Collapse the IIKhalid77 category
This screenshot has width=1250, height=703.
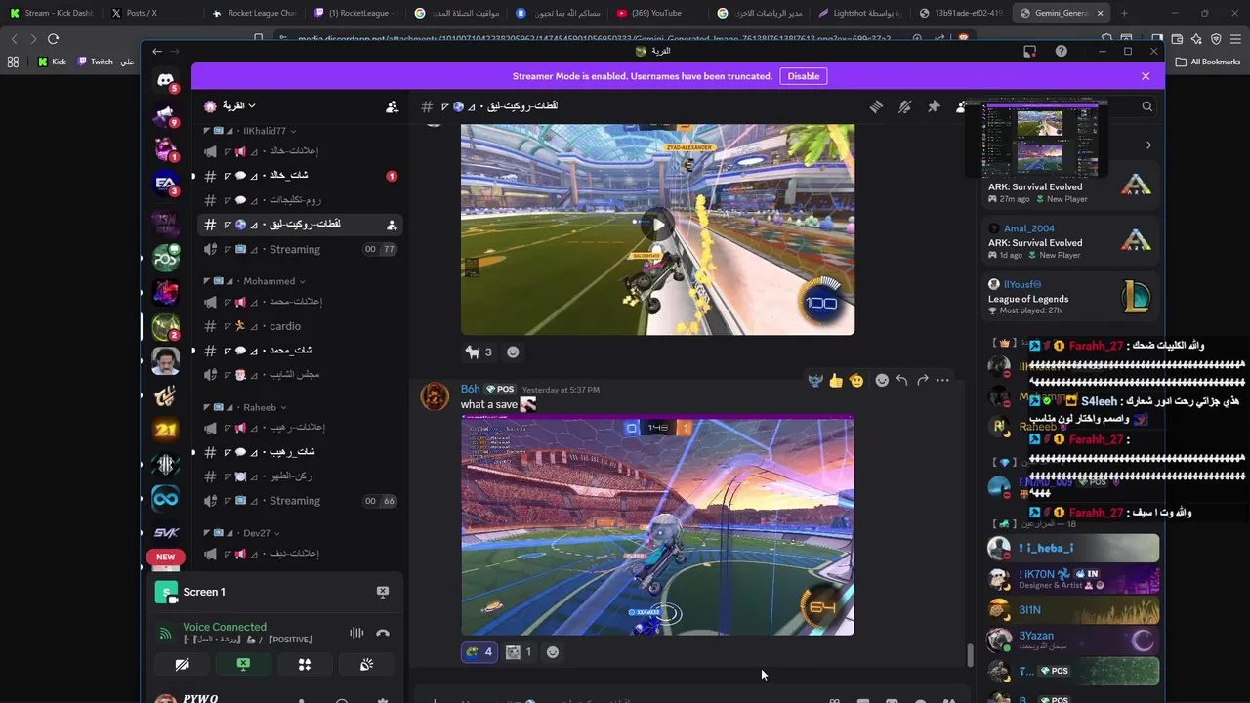click(248, 131)
